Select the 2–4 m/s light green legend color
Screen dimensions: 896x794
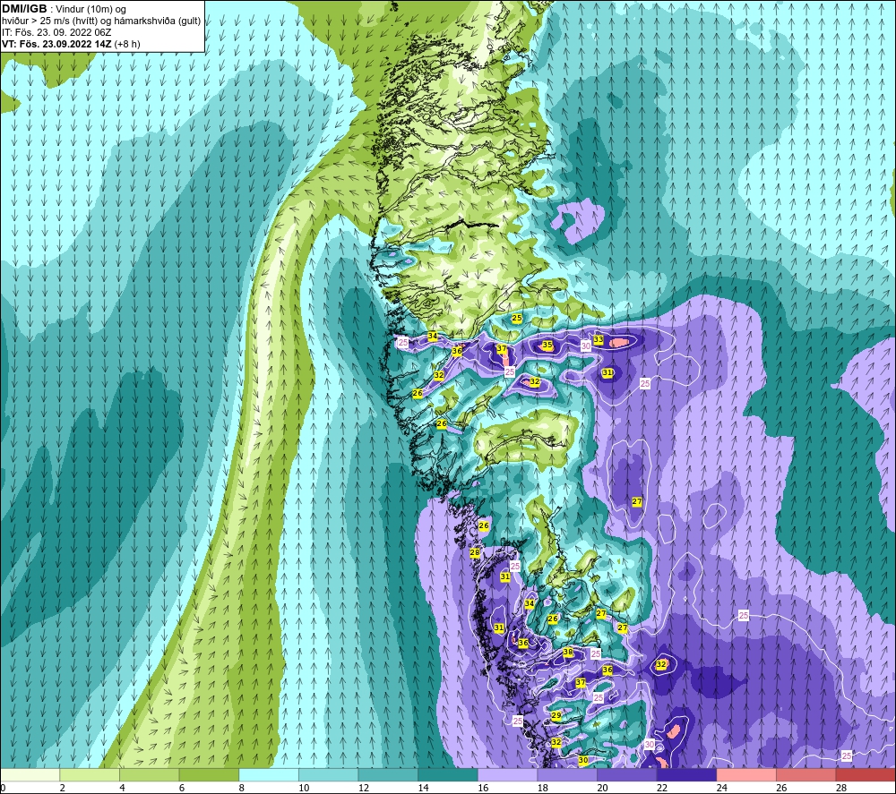point(89,775)
